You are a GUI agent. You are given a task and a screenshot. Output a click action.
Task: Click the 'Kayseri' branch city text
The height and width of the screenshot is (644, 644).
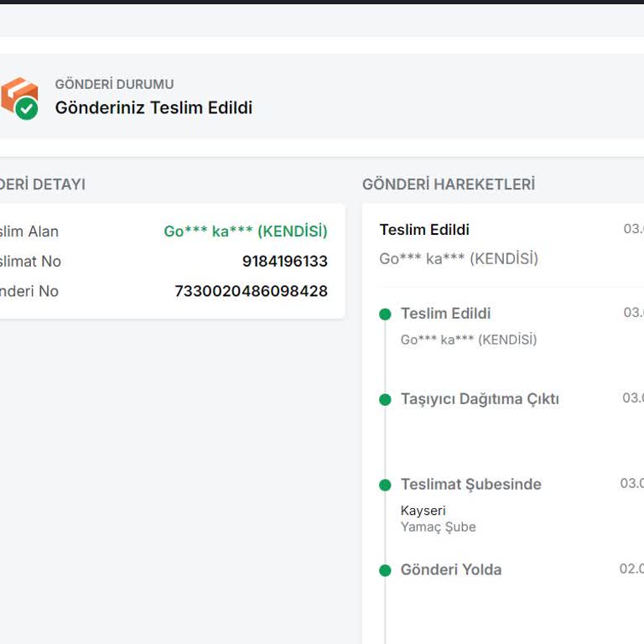[x=423, y=511]
